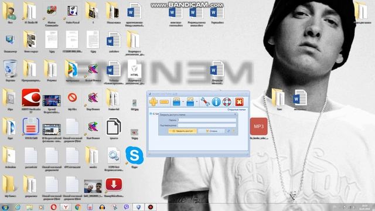Select the blue floppy disk save desktop icon
The width and height of the screenshot is (375, 211).
(31, 127)
